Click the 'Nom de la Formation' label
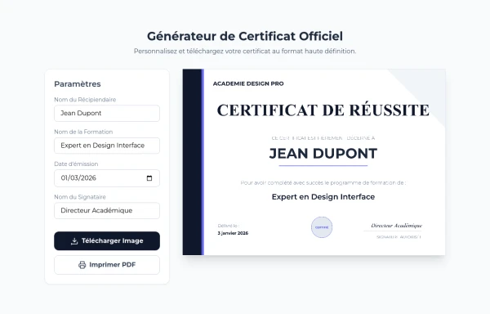Image resolution: width=490 pixels, height=314 pixels. 83,132
